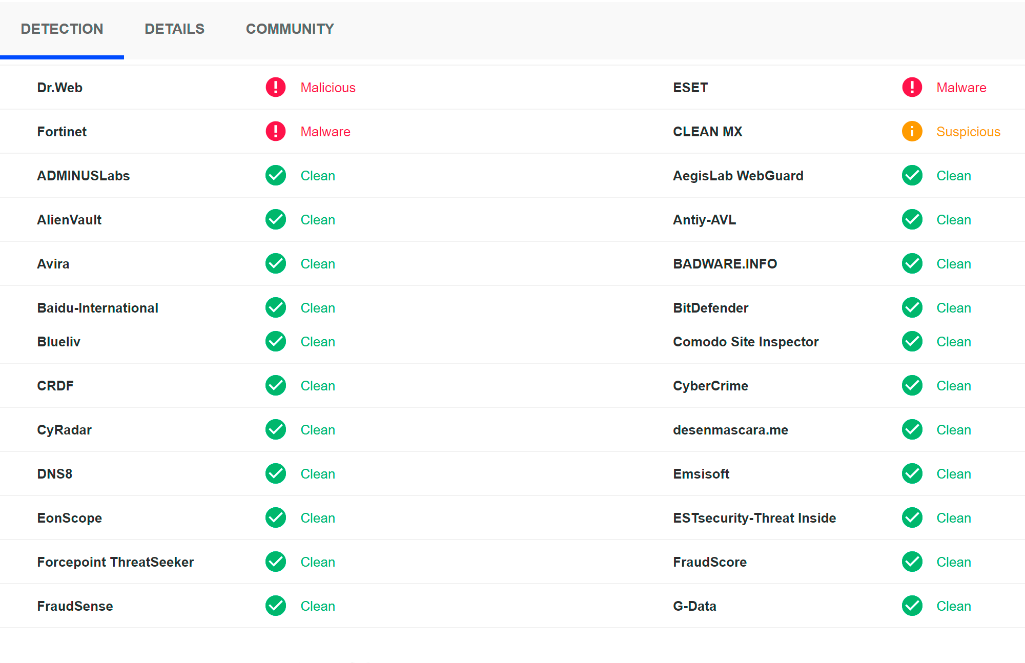Click the green check icon for G-Data
Image resolution: width=1025 pixels, height=663 pixels.
click(912, 606)
